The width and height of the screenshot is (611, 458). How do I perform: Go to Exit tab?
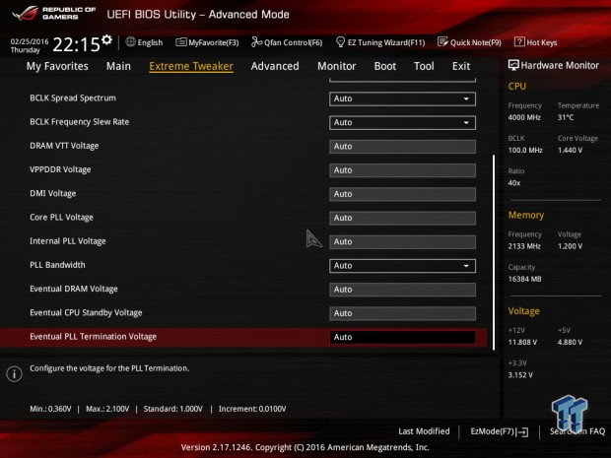click(x=461, y=66)
